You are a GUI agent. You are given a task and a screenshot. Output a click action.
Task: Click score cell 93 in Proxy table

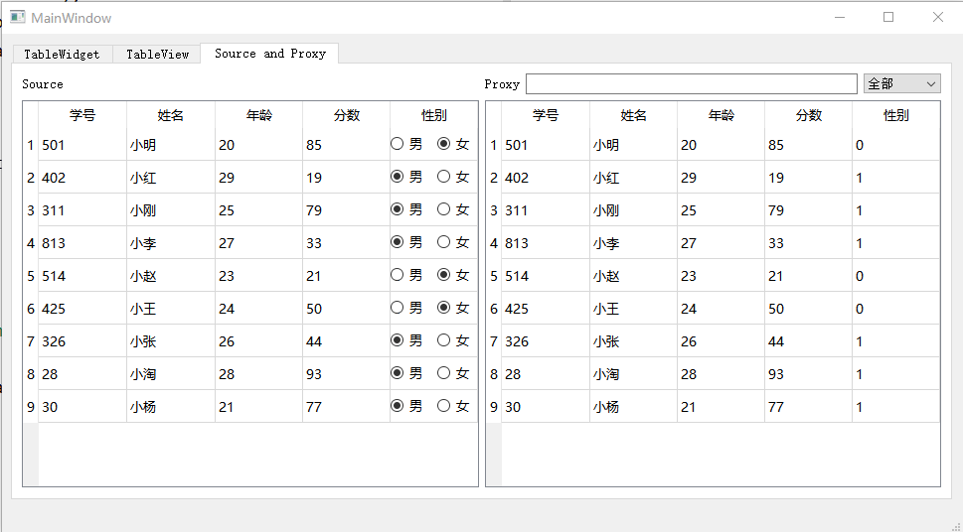[807, 374]
